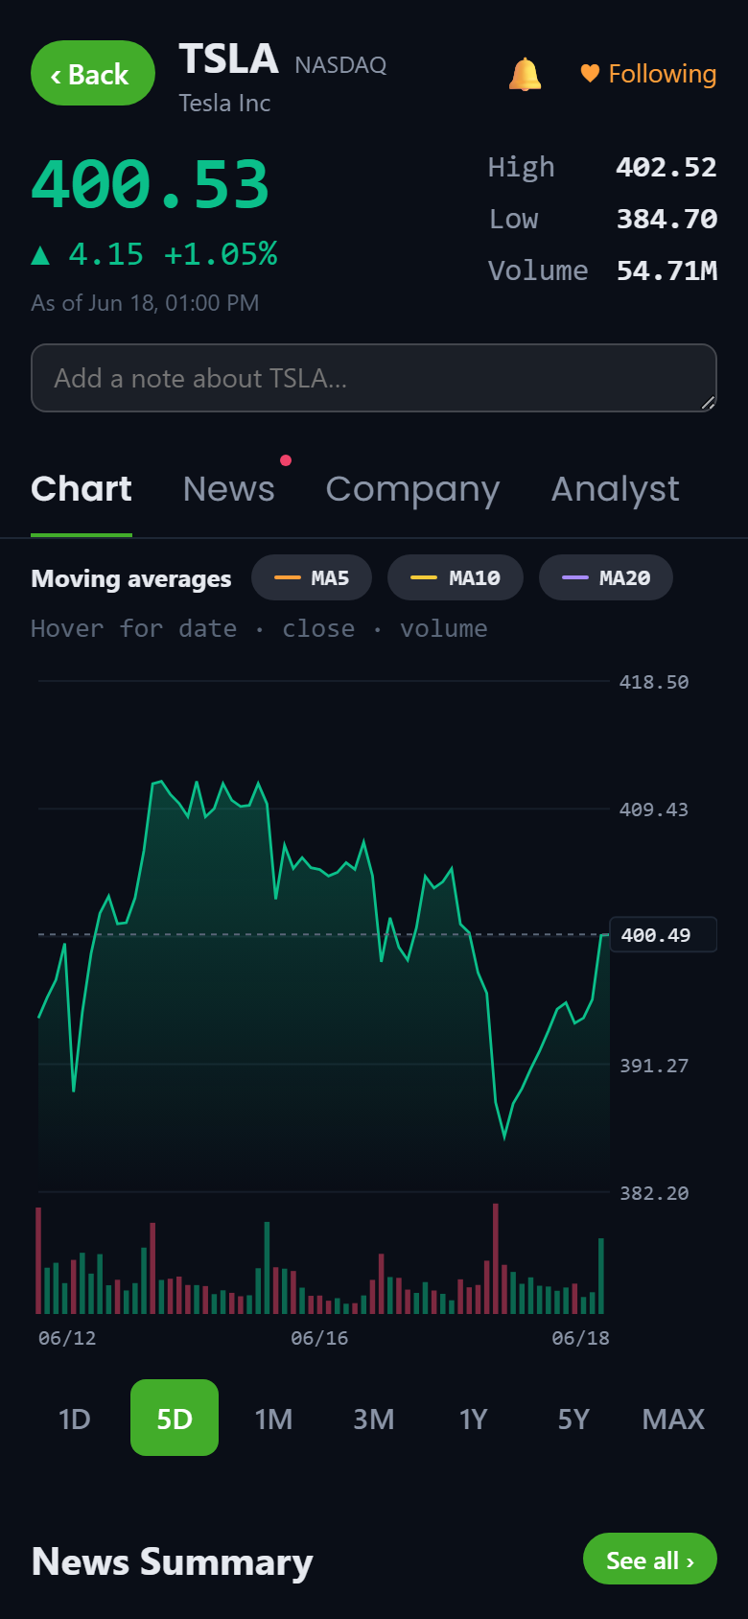Open price alerts via the bell icon
748x1619 pixels.
pos(525,74)
